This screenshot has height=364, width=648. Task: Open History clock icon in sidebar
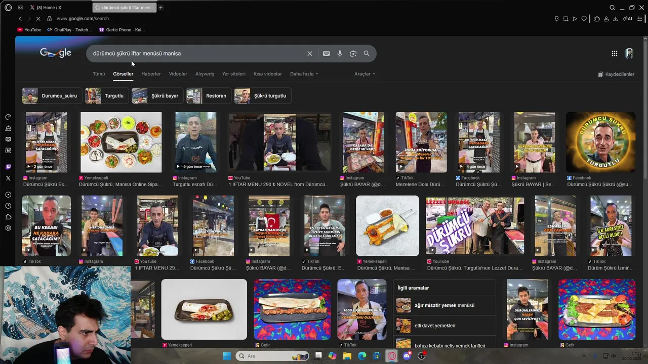(x=8, y=206)
